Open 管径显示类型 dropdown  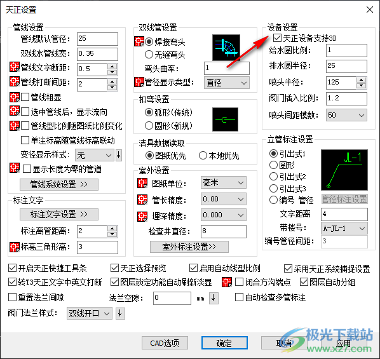point(227,83)
